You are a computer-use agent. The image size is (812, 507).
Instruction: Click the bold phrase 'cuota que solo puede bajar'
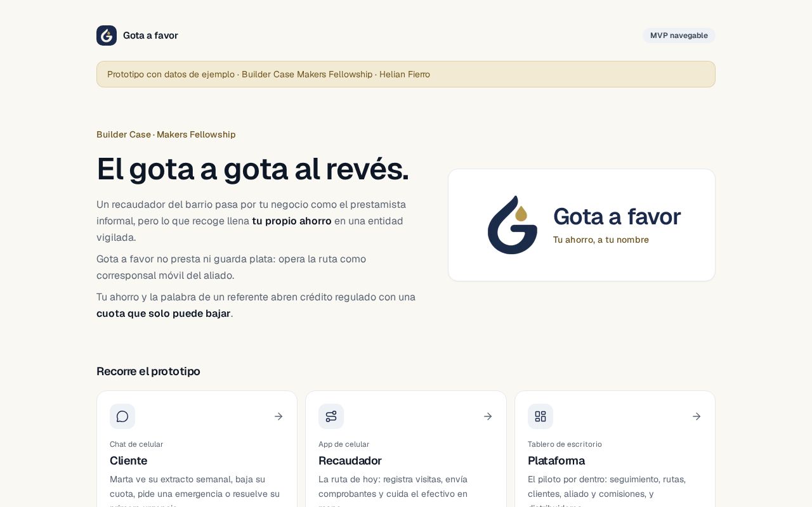click(x=163, y=314)
